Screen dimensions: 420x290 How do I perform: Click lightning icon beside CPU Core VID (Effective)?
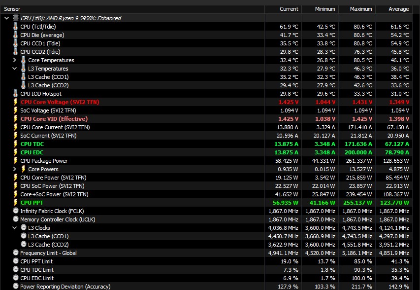click(x=16, y=118)
